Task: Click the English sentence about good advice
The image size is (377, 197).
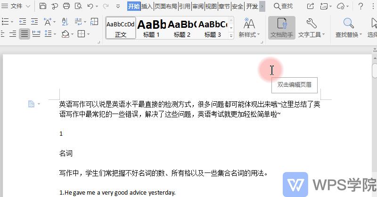Action: pos(117,192)
